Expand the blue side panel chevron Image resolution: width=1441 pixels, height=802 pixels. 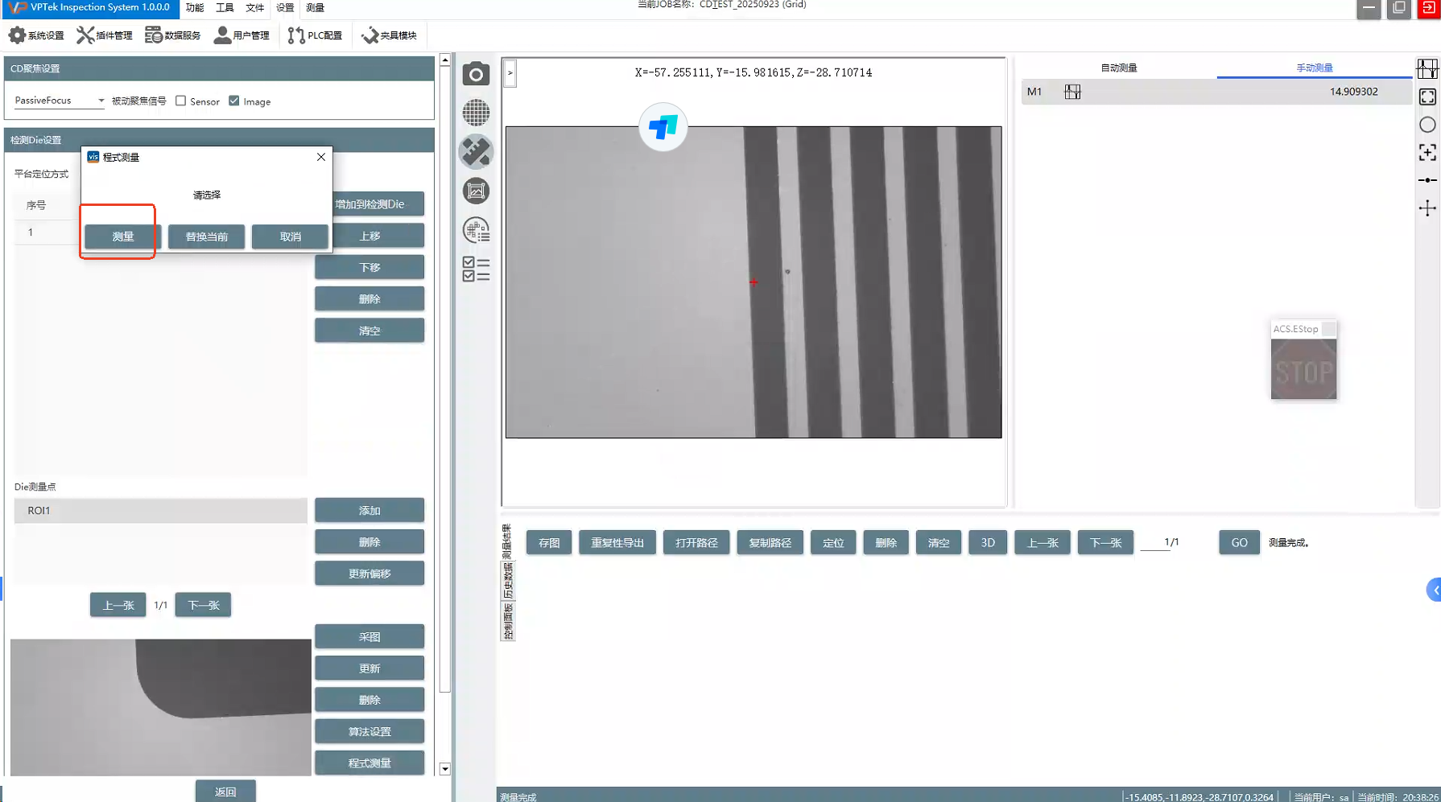pyautogui.click(x=1434, y=590)
